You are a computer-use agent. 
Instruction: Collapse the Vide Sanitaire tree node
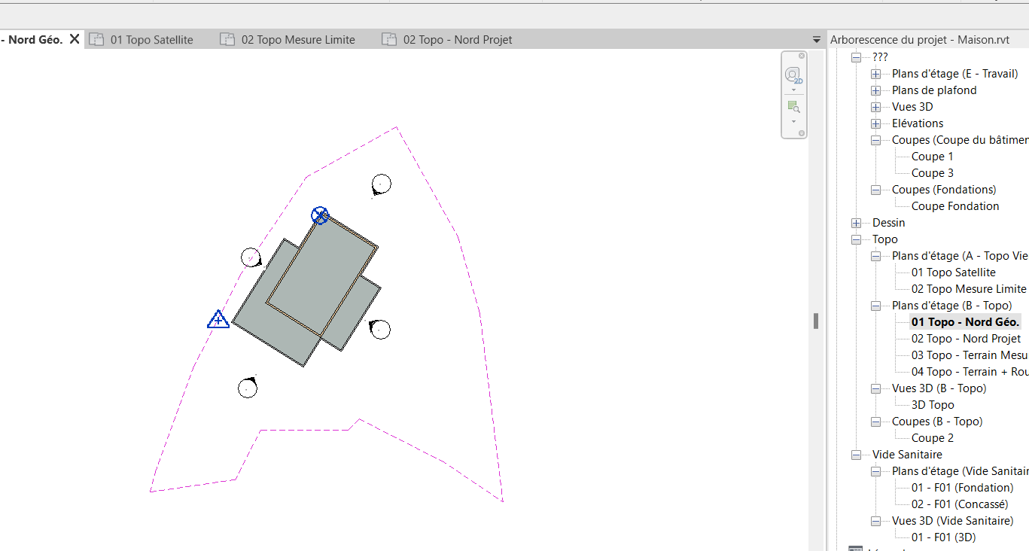click(856, 455)
